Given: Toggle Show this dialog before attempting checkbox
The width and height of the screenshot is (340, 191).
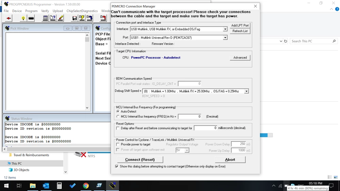Looking at the screenshot, I should click(117, 166).
